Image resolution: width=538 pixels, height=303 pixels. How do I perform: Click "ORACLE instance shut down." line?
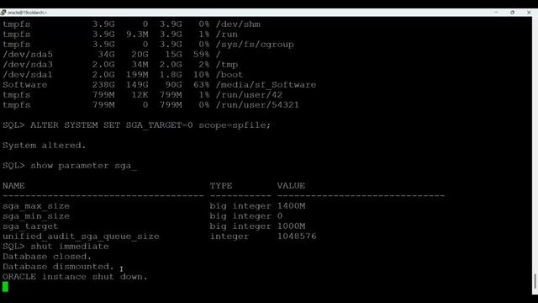(x=75, y=277)
